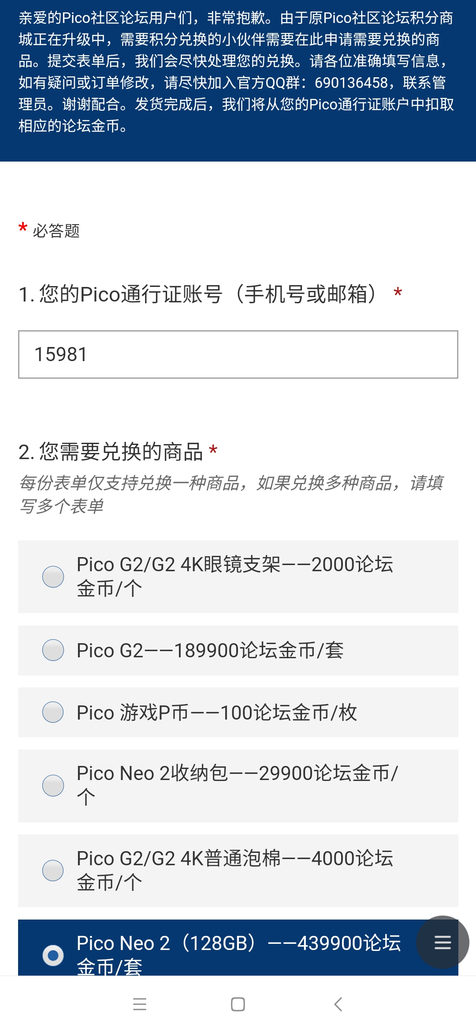Focus the Pico通行证账号 input field
Image resolution: width=476 pixels, height=1033 pixels.
click(238, 354)
